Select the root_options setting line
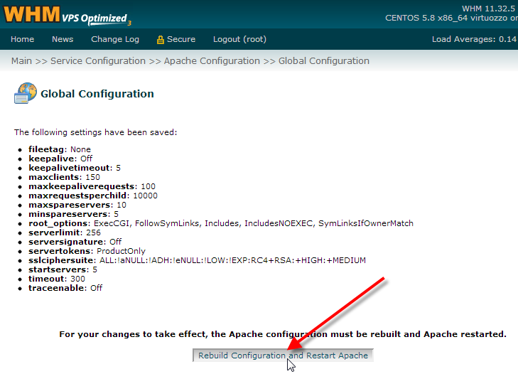Viewport: 518px width, 374px height. pyautogui.click(x=221, y=223)
